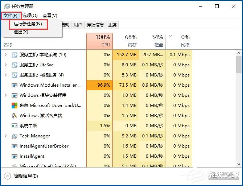Image resolution: width=243 pixels, height=186 pixels.
Task: Select the InstallAgentUserBroker process icon
Action: [15, 146]
